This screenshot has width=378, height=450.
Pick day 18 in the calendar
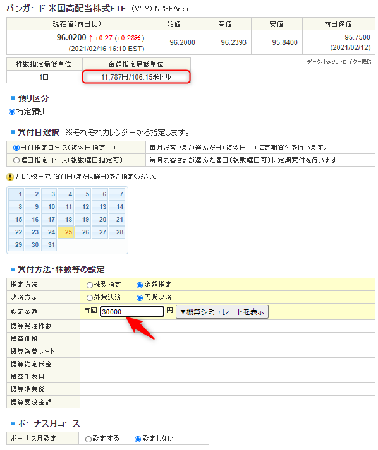point(66,220)
